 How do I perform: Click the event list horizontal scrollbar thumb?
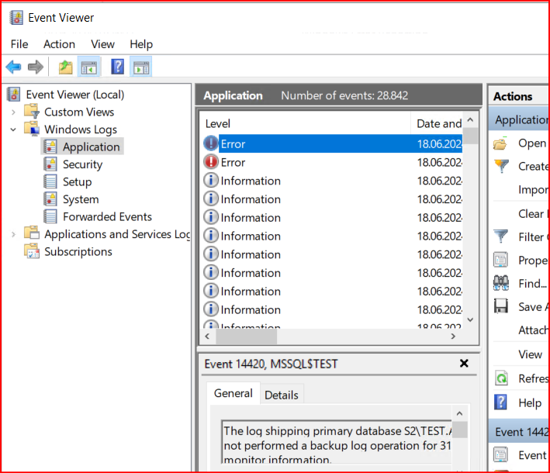pyautogui.click(x=246, y=337)
